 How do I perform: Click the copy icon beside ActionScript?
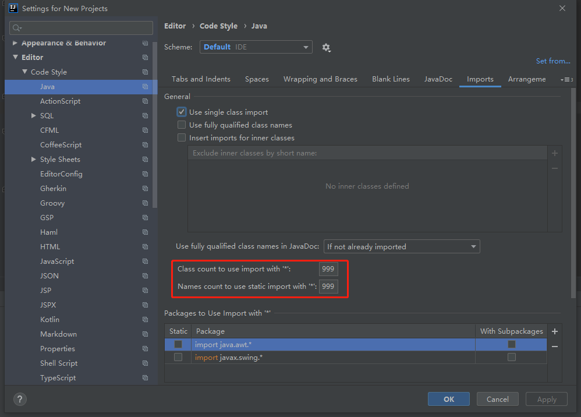[x=145, y=101]
